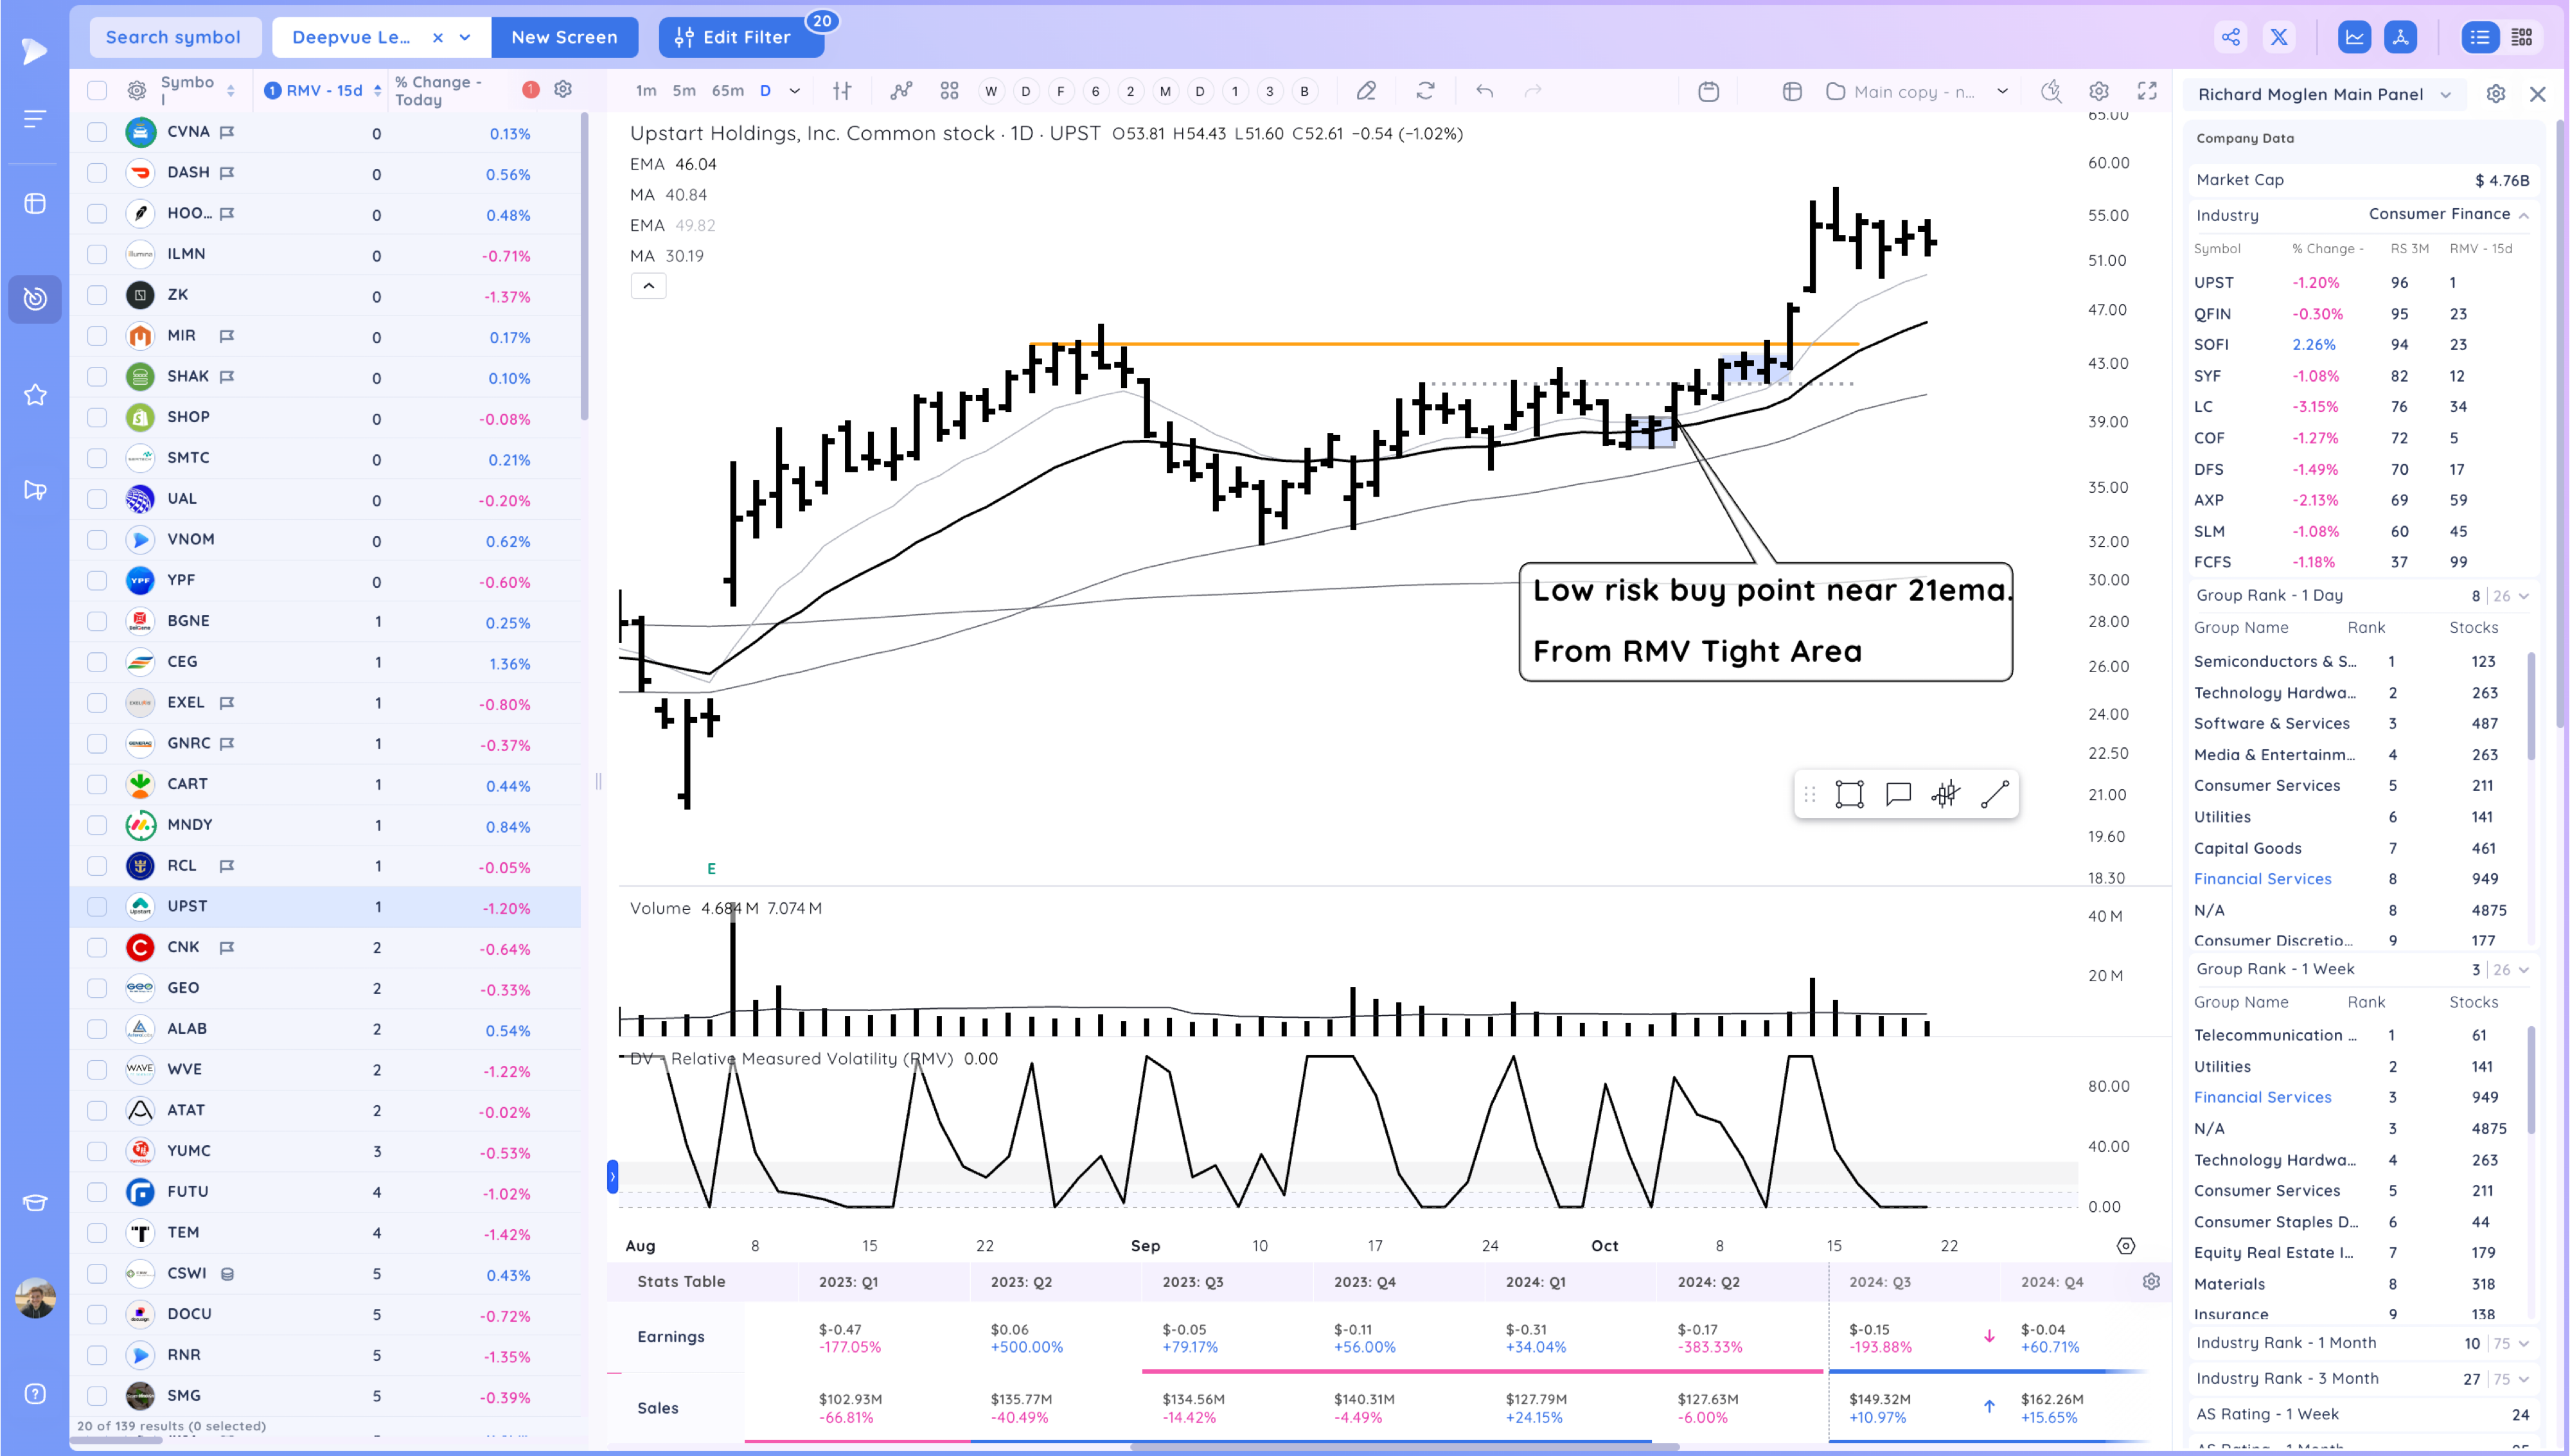Click the Search symbol field

(174, 37)
